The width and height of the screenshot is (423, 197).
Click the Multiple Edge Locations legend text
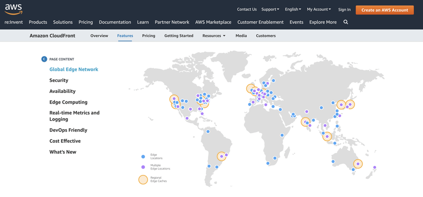160,167
